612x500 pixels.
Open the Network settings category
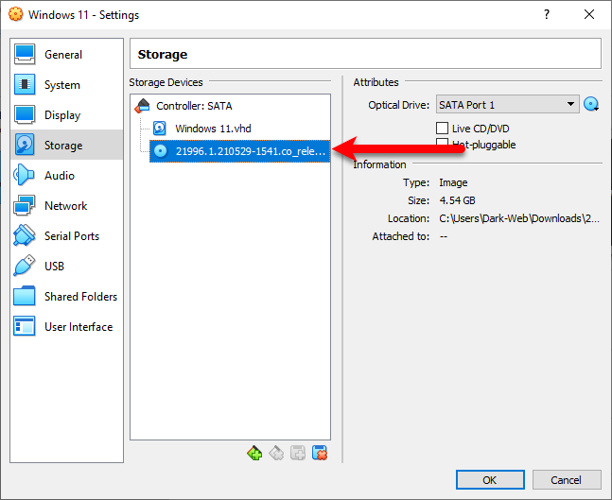(67, 205)
